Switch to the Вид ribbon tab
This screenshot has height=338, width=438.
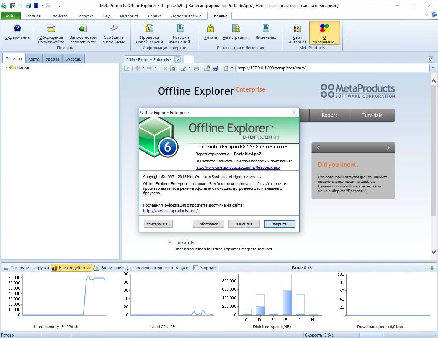[107, 16]
